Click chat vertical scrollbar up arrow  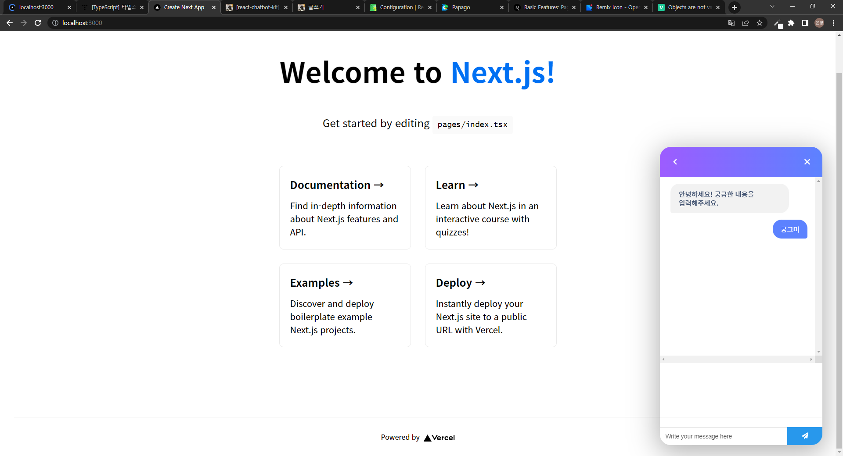818,181
